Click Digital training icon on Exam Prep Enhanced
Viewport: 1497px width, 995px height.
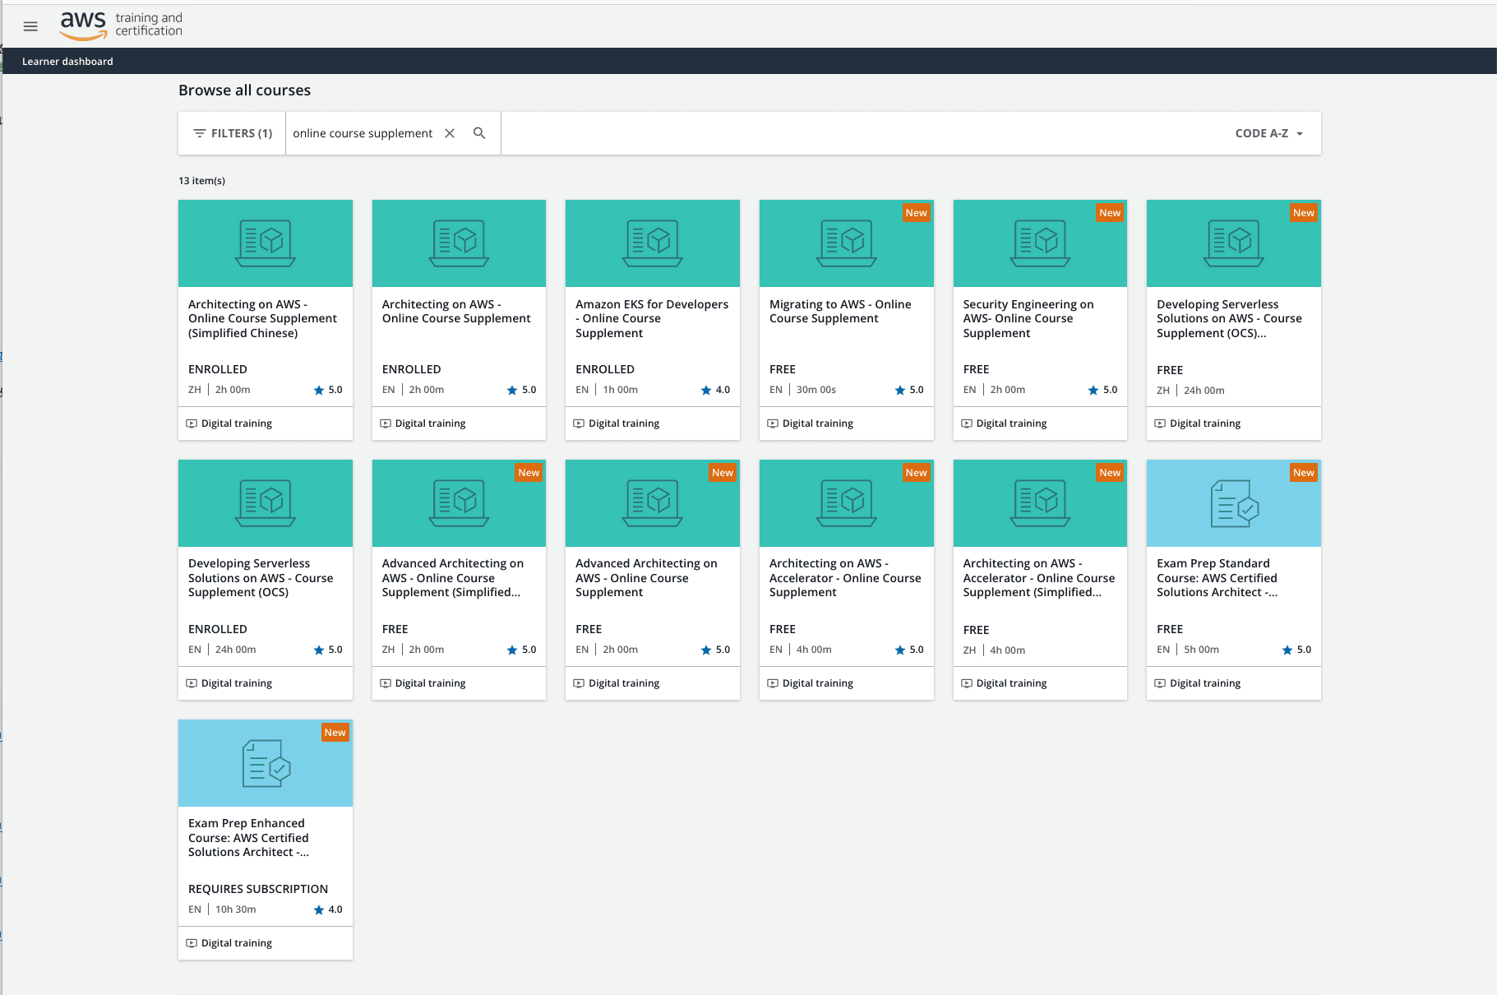point(192,943)
